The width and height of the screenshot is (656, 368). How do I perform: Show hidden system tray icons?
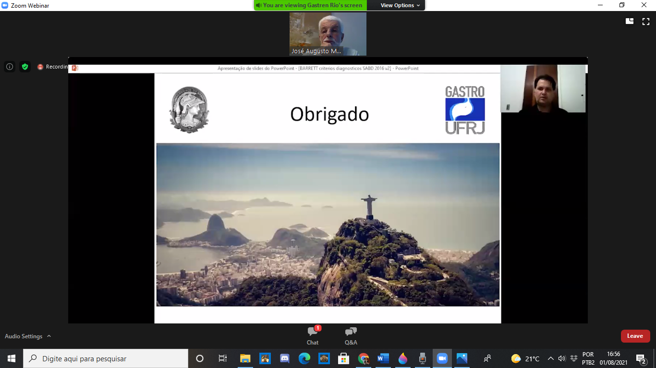[551, 358]
